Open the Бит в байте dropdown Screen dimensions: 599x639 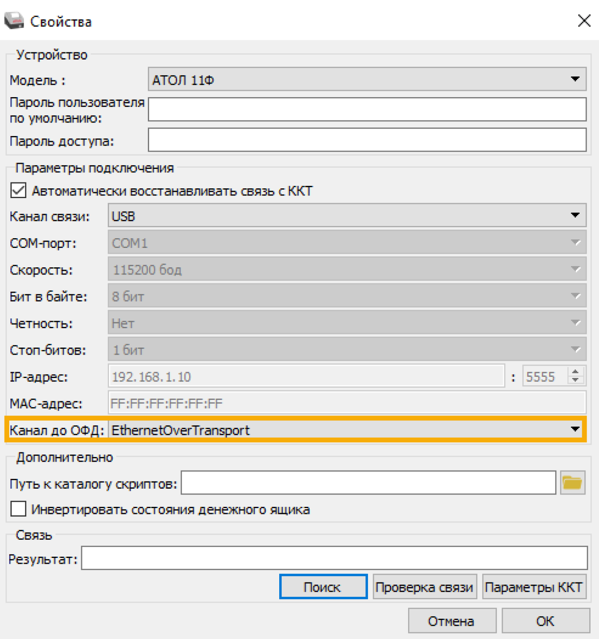tap(347, 296)
